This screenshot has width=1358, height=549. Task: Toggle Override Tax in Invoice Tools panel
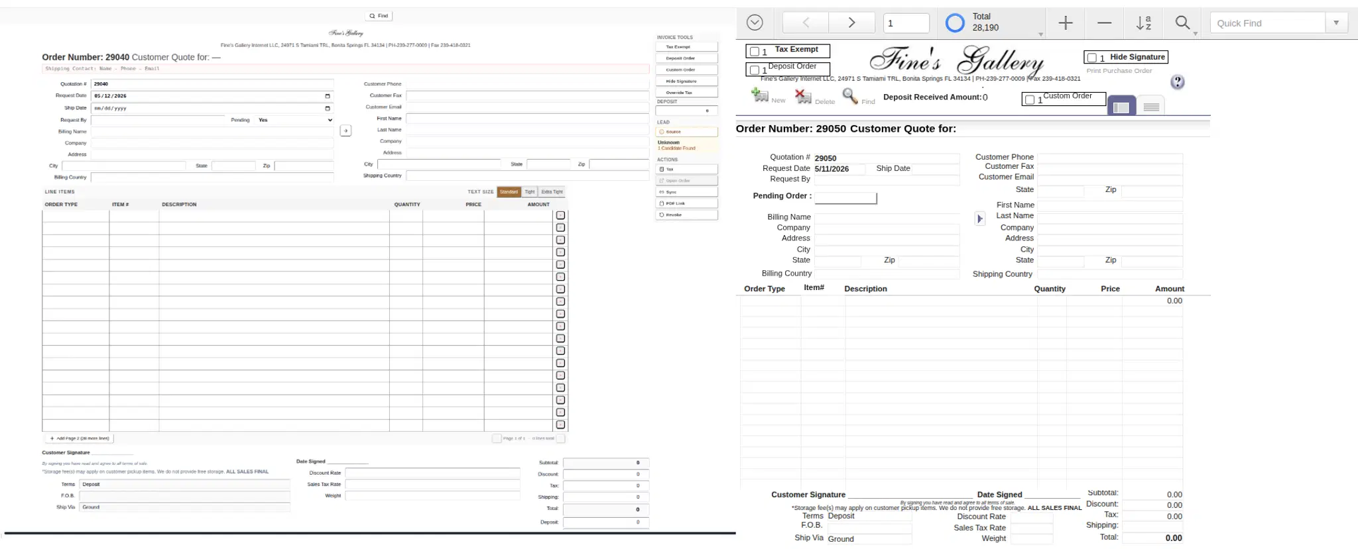pyautogui.click(x=686, y=93)
